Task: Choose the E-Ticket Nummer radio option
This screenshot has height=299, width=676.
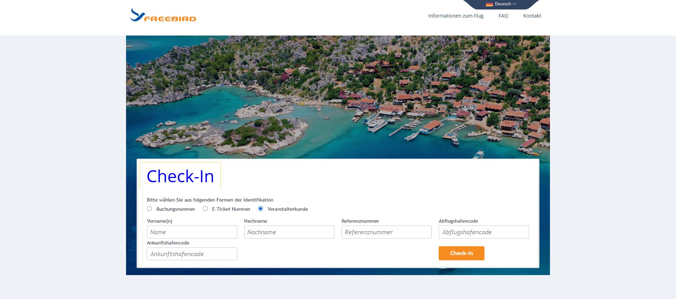Action: pos(205,209)
